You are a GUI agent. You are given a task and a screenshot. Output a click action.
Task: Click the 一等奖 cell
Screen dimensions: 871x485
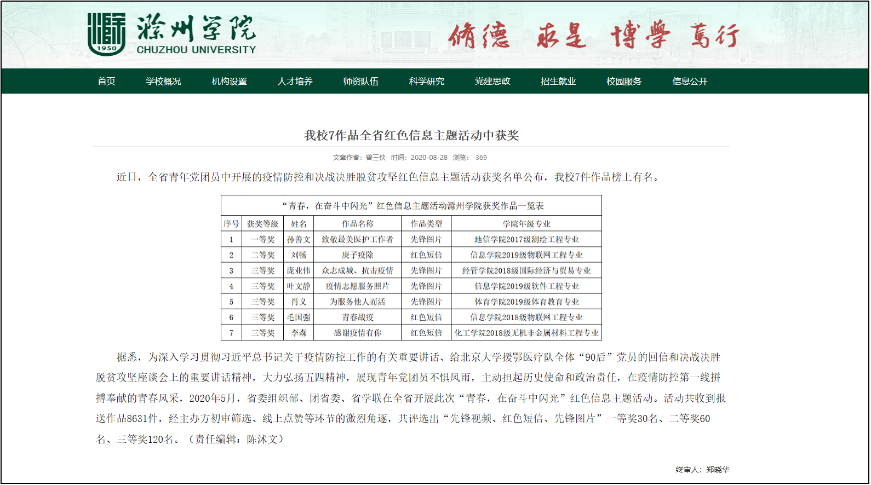point(263,240)
